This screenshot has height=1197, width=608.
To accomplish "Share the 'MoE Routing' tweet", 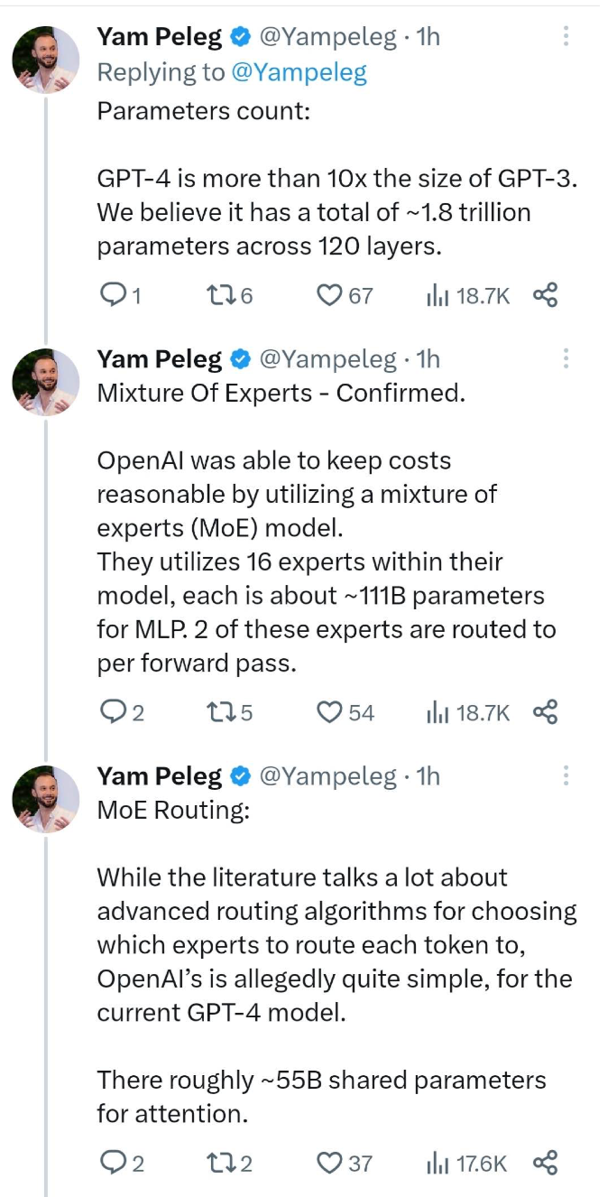I will pyautogui.click(x=546, y=1164).
